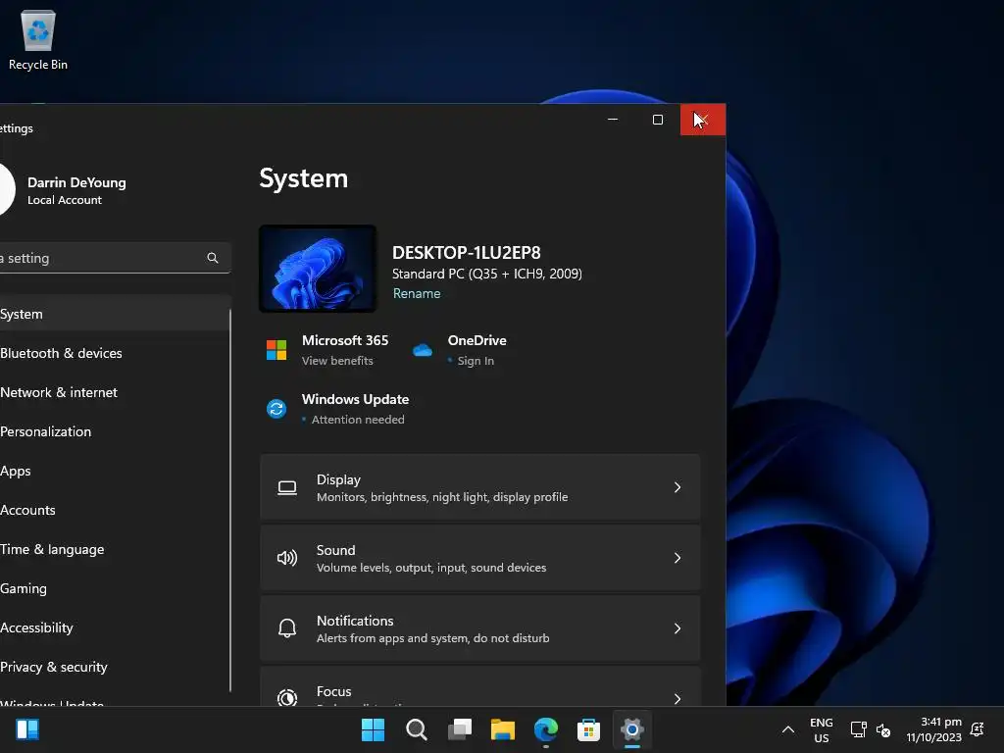The image size is (1004, 753).
Task: Open the notification center bell
Action: pos(978,729)
